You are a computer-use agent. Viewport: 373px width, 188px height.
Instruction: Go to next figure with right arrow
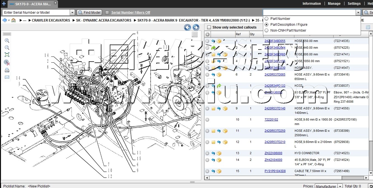pyautogui.click(x=196, y=27)
